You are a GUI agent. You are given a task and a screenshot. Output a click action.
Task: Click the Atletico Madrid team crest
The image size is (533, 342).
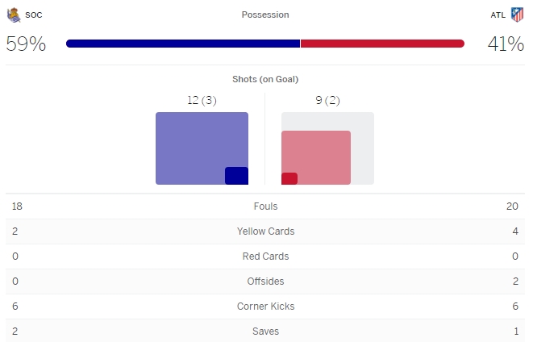pos(517,15)
